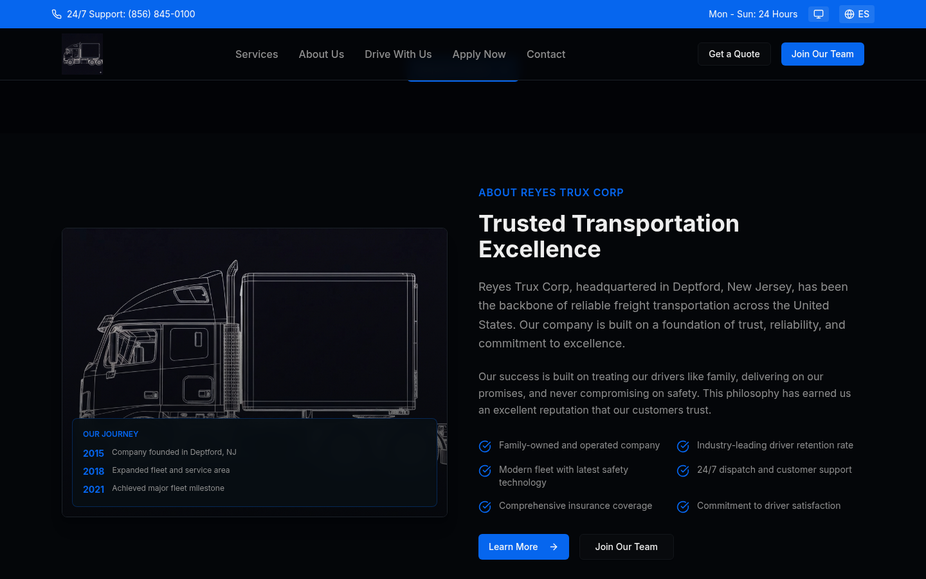
Task: Click check icon beside Modern fleet item
Action: (x=486, y=471)
